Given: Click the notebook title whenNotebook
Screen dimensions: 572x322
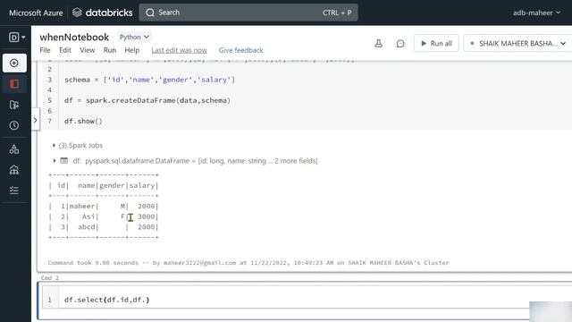Looking at the screenshot, I should point(74,38).
